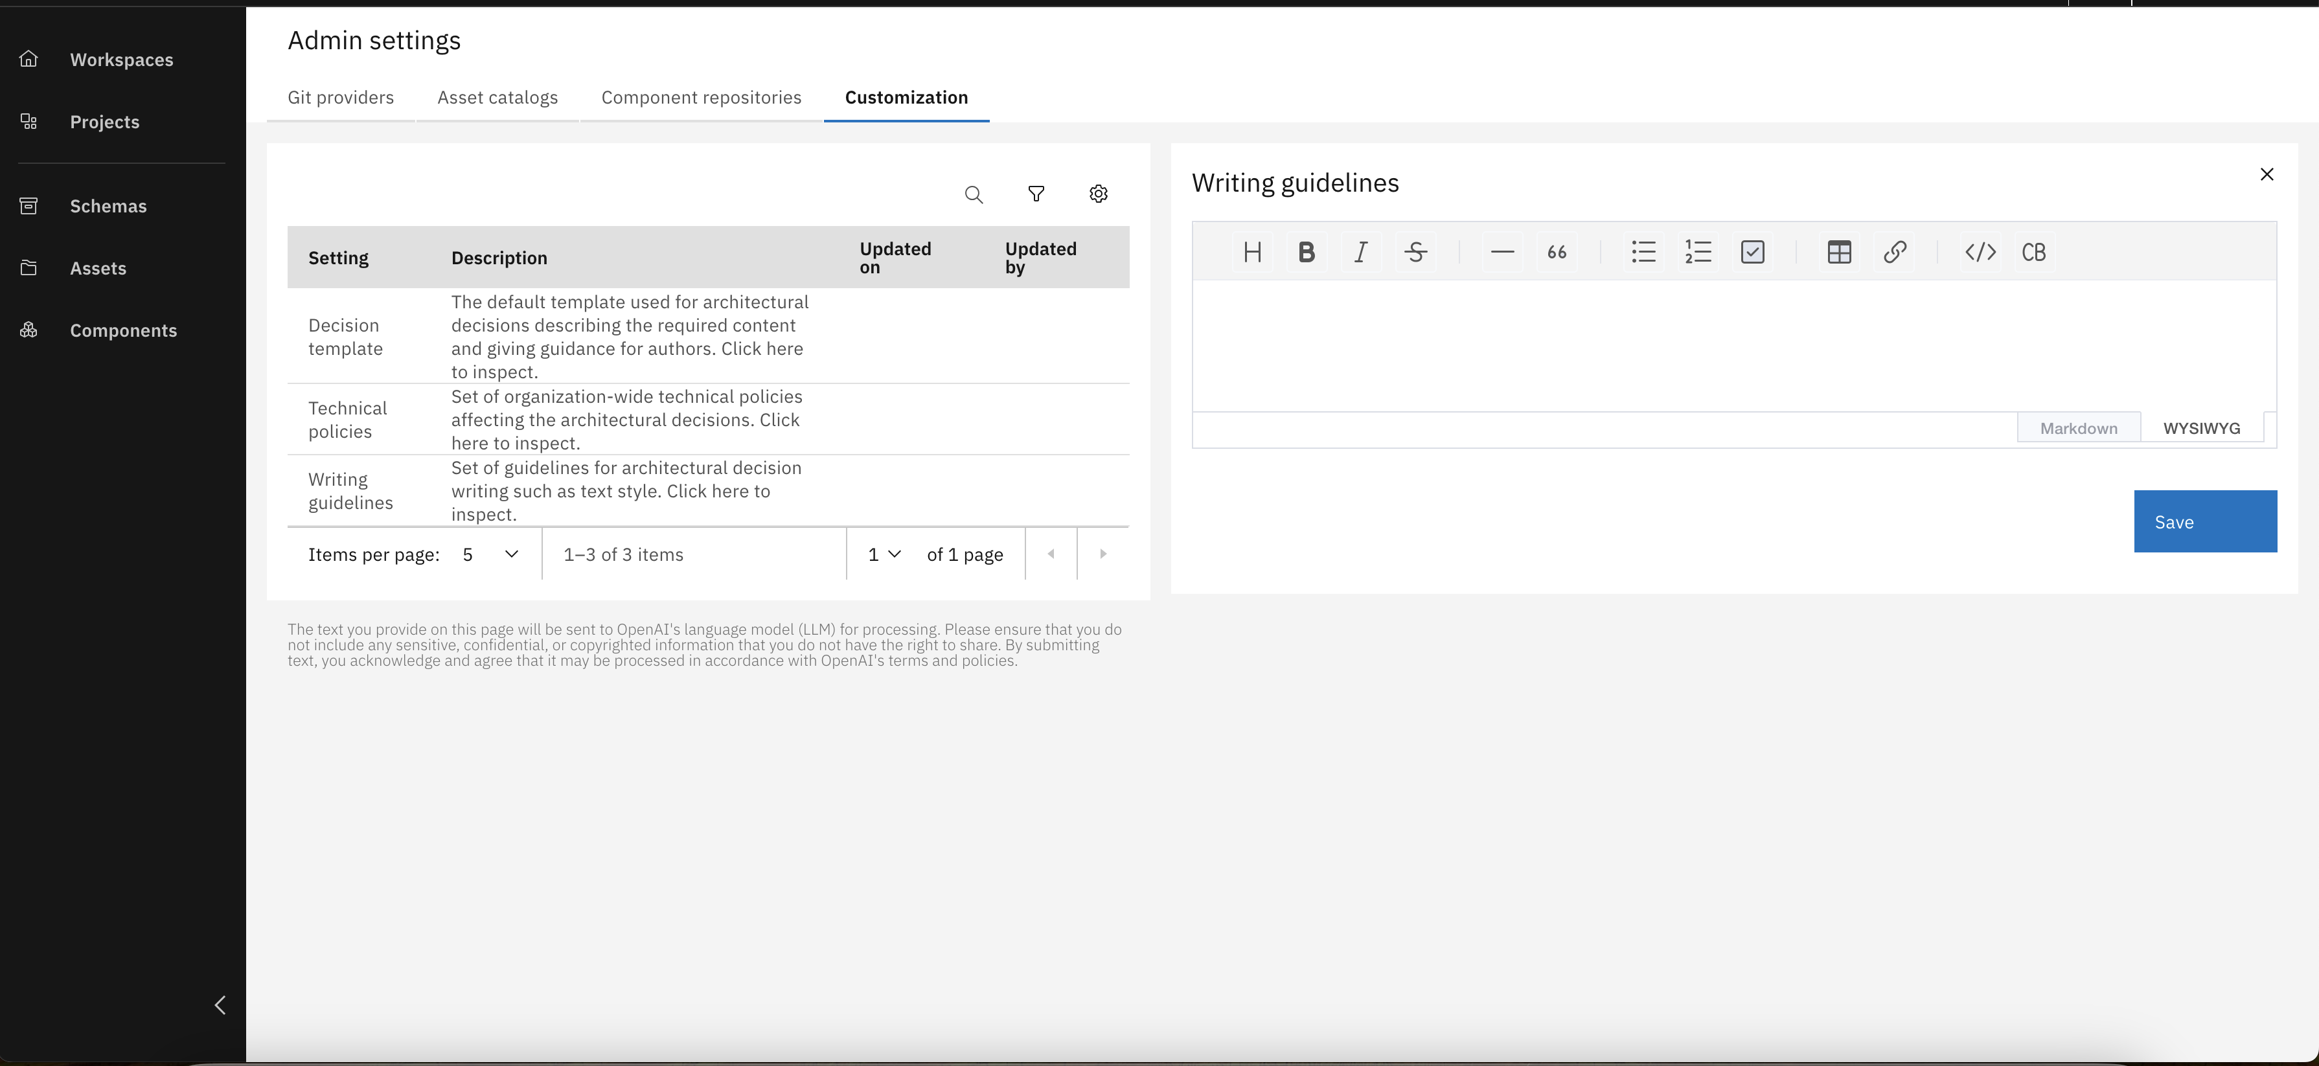Insert a checklist in the editor
2319x1066 pixels.
click(x=1752, y=252)
